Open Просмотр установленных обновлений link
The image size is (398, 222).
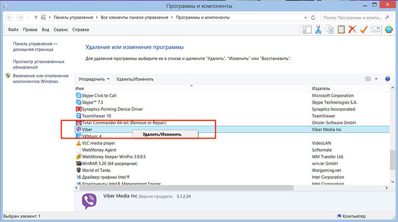pyautogui.click(x=38, y=64)
